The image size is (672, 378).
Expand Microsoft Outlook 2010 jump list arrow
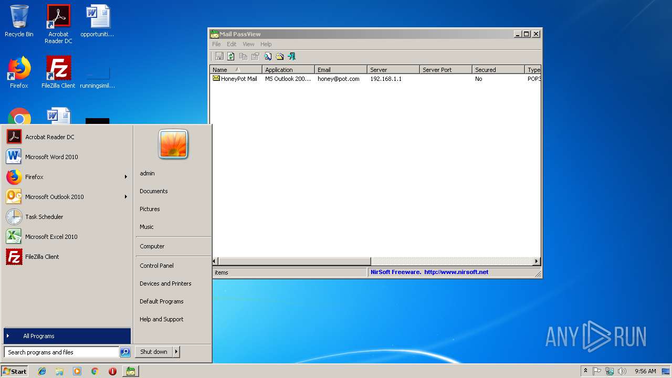pos(126,197)
